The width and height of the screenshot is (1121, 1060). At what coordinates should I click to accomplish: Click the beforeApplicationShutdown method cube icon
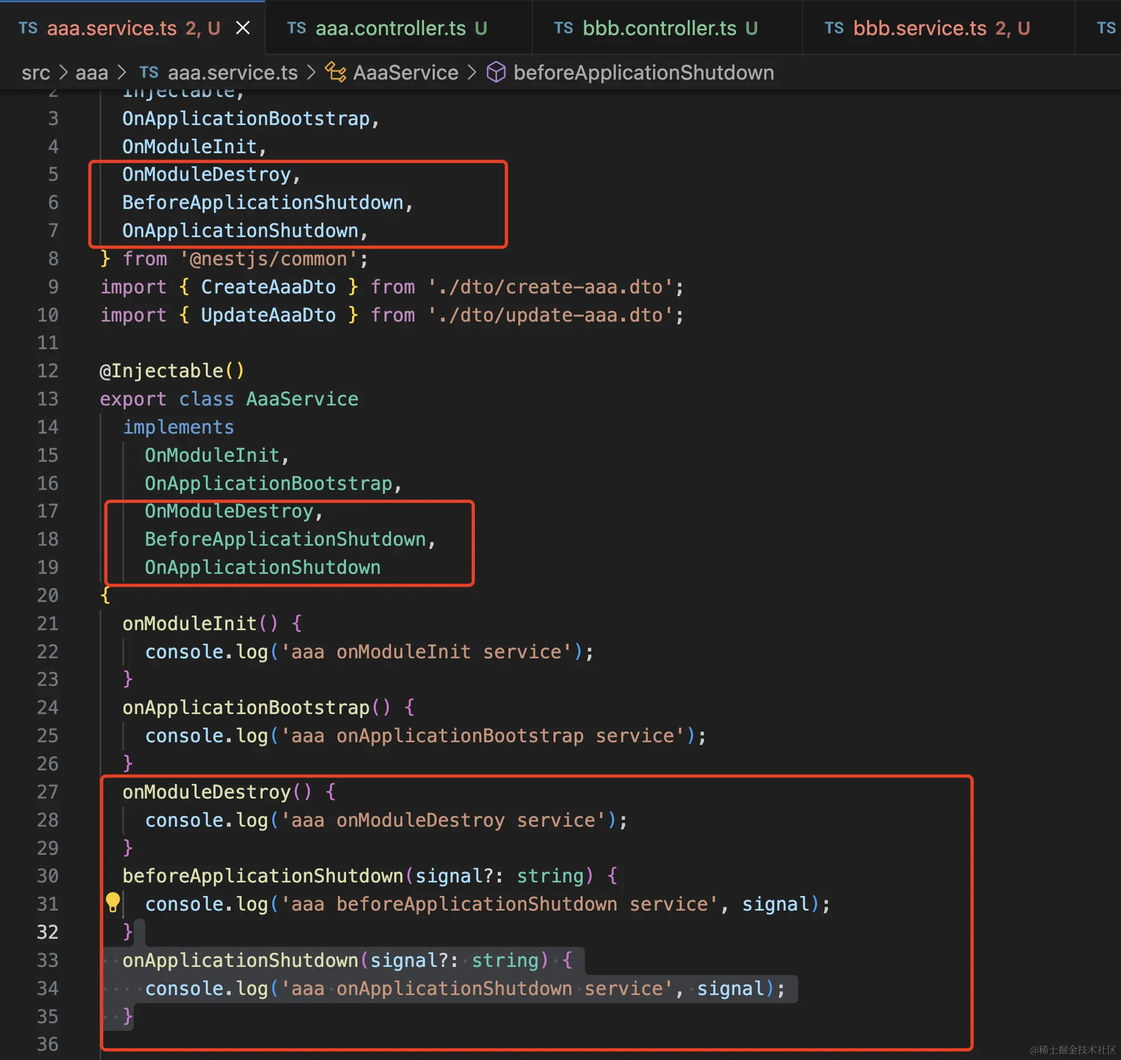click(496, 73)
